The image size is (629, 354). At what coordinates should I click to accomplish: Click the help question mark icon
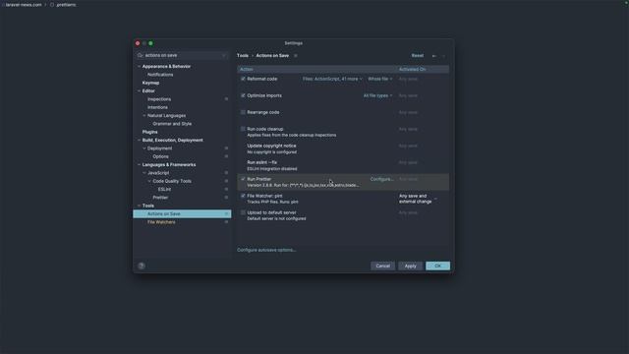click(142, 265)
